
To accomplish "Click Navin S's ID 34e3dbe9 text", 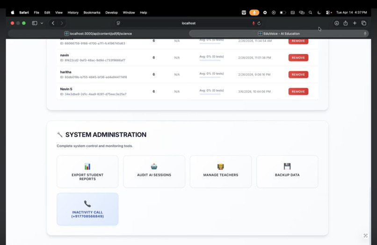I will click(93, 94).
